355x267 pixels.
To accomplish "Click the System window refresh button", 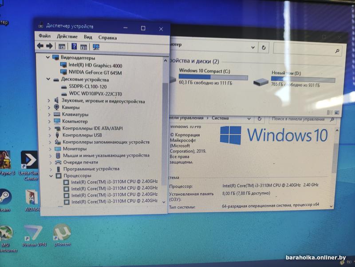I will tap(260, 119).
